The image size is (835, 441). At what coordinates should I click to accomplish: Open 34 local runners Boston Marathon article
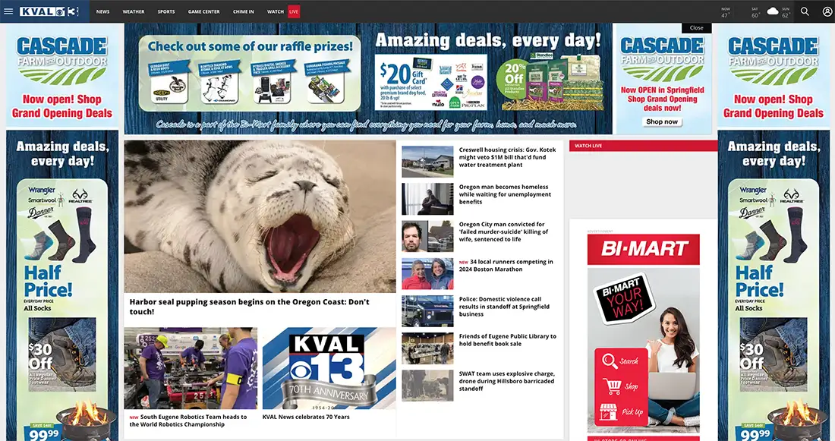[506, 265]
